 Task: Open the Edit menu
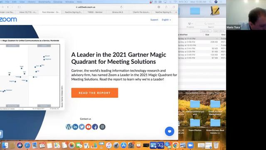click(14, 2)
